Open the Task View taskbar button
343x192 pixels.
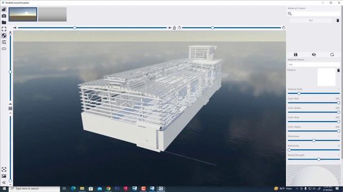[64, 188]
